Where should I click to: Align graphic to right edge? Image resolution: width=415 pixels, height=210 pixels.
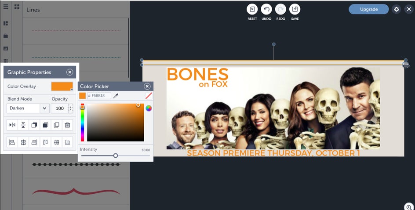point(34,142)
